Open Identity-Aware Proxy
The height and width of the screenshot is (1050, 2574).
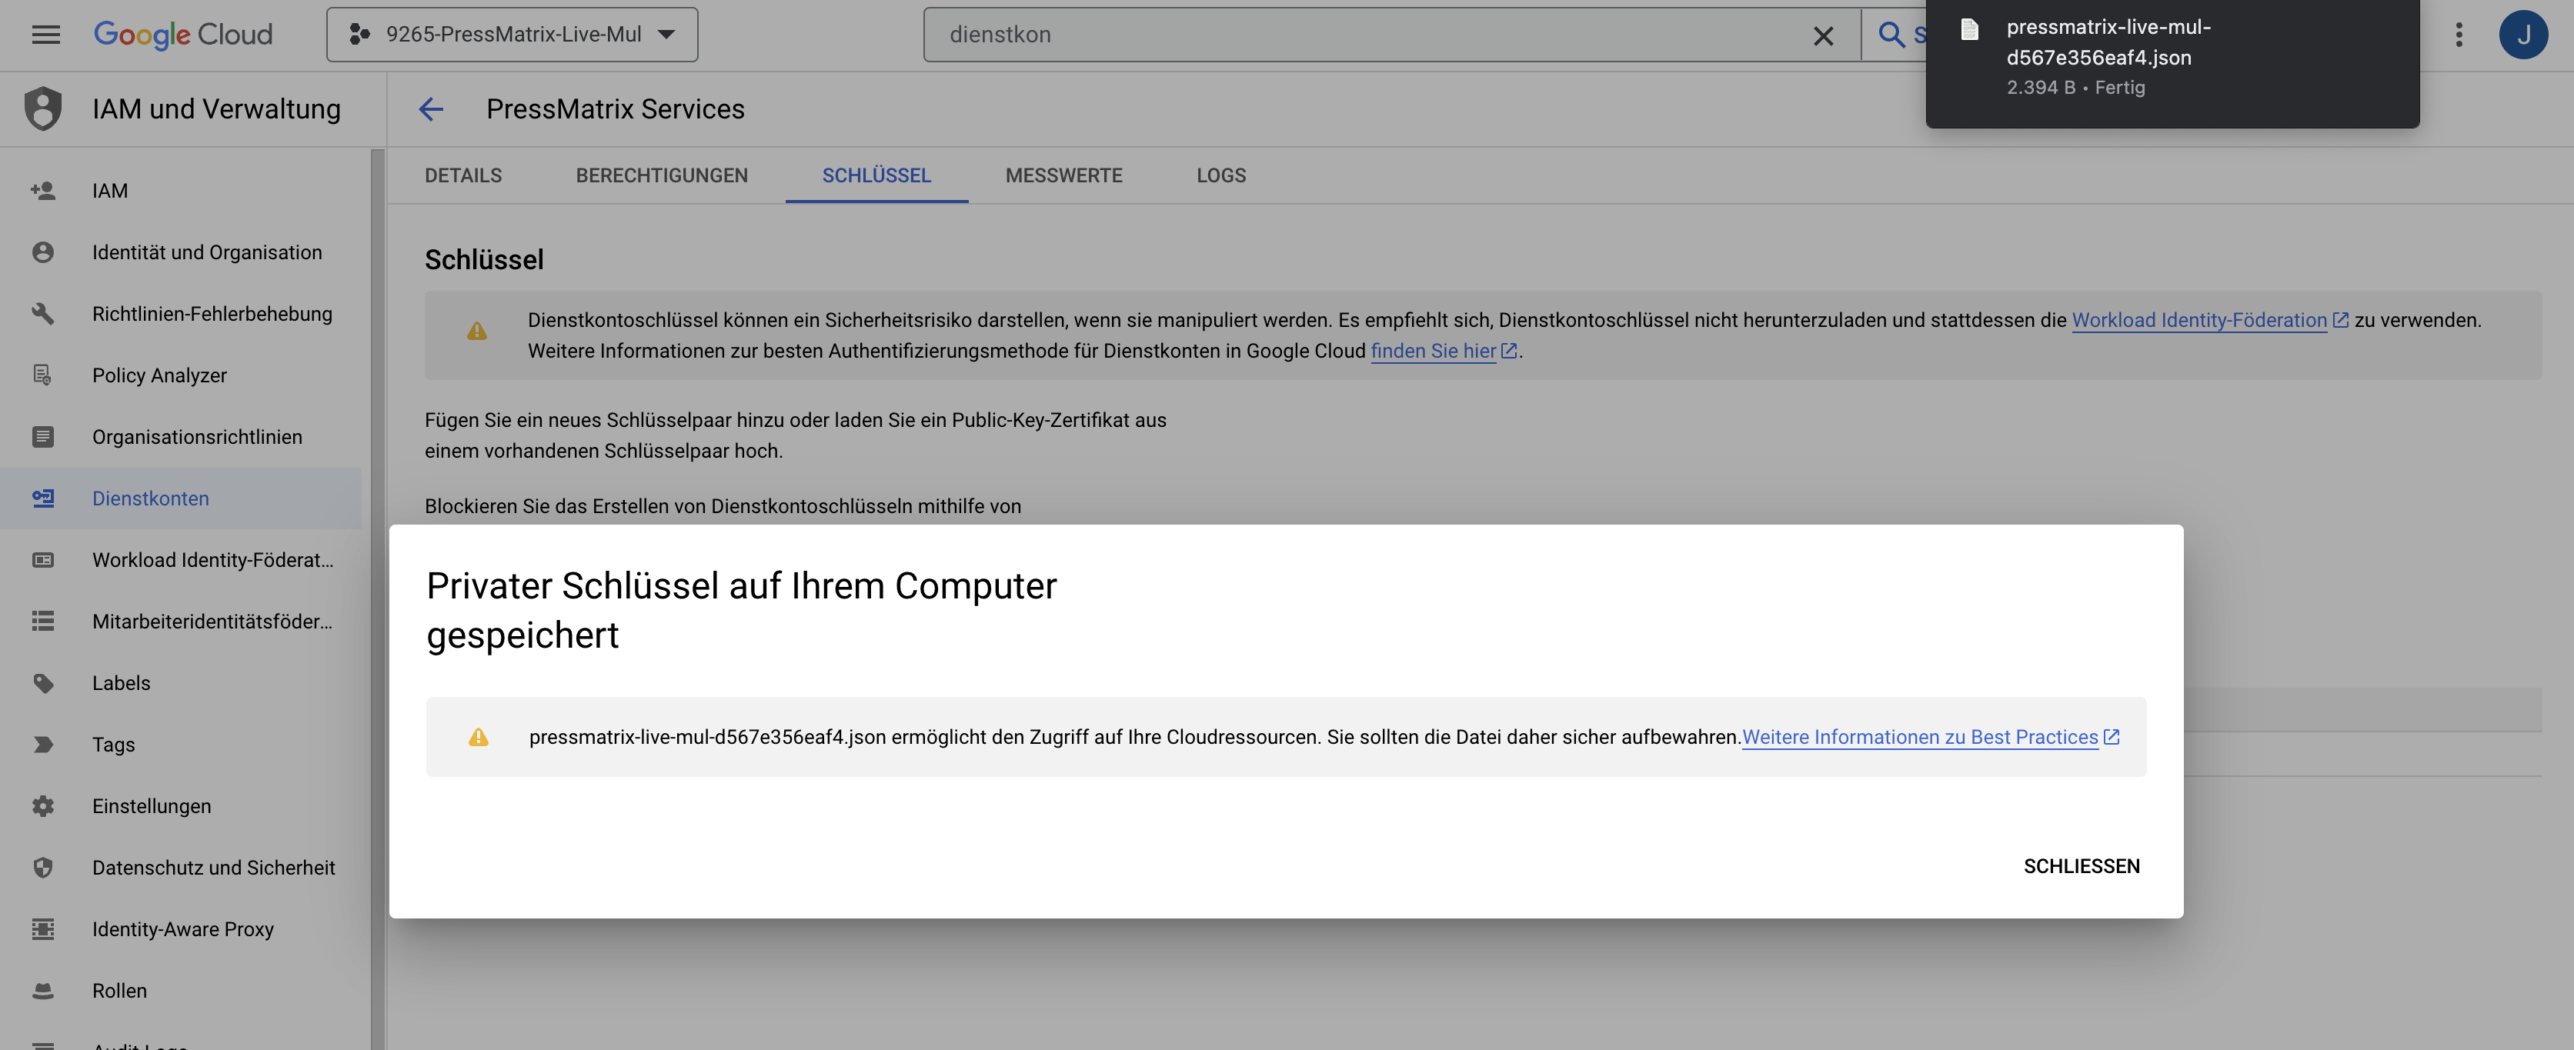pyautogui.click(x=181, y=929)
